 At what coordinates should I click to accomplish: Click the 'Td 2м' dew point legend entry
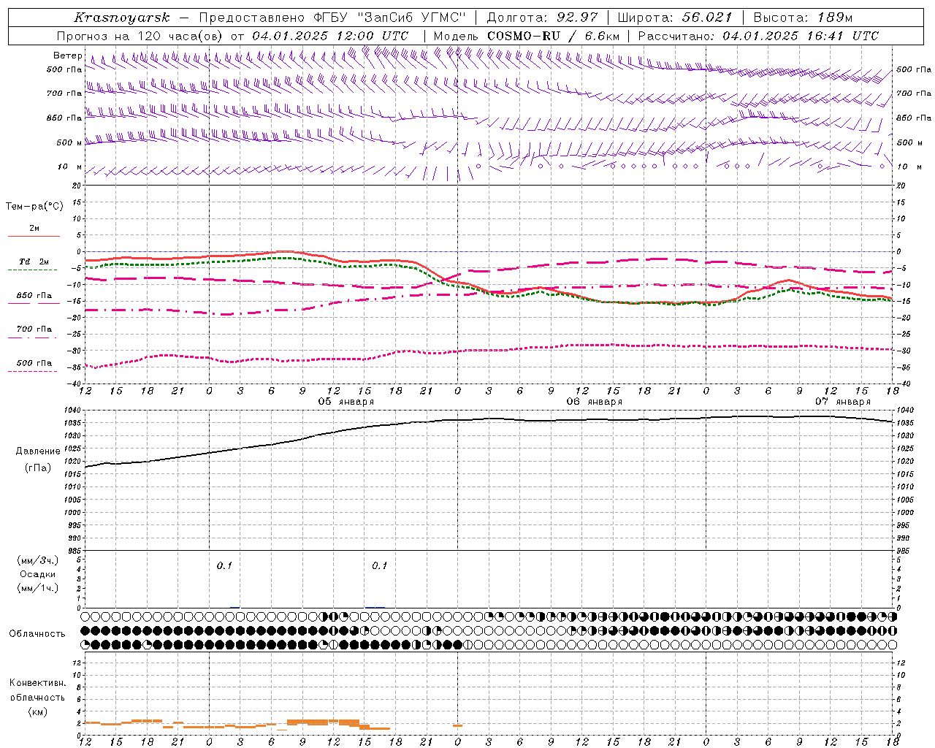pos(34,262)
